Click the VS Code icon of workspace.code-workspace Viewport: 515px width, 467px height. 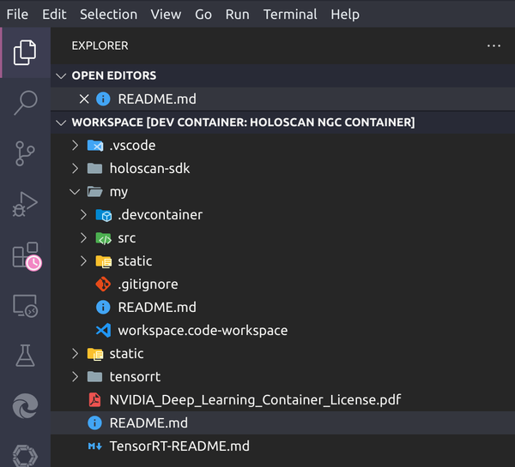coord(103,330)
